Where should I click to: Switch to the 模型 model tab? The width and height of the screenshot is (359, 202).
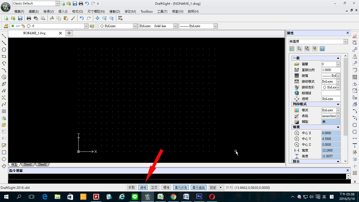[x=14, y=164]
